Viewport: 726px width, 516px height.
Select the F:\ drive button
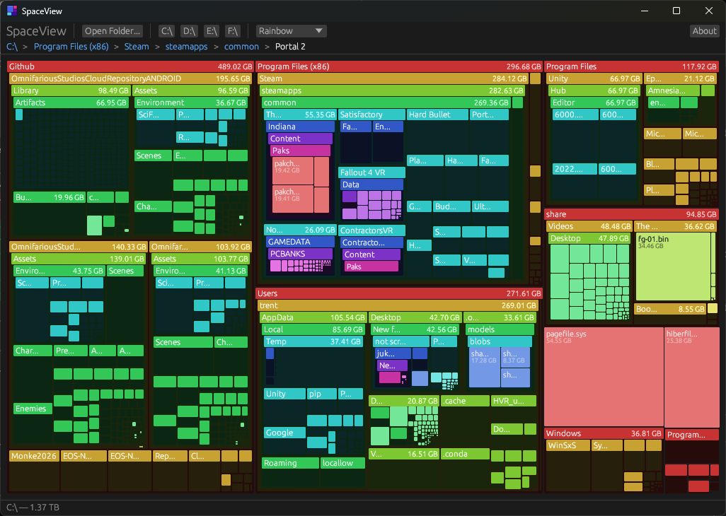pyautogui.click(x=233, y=31)
